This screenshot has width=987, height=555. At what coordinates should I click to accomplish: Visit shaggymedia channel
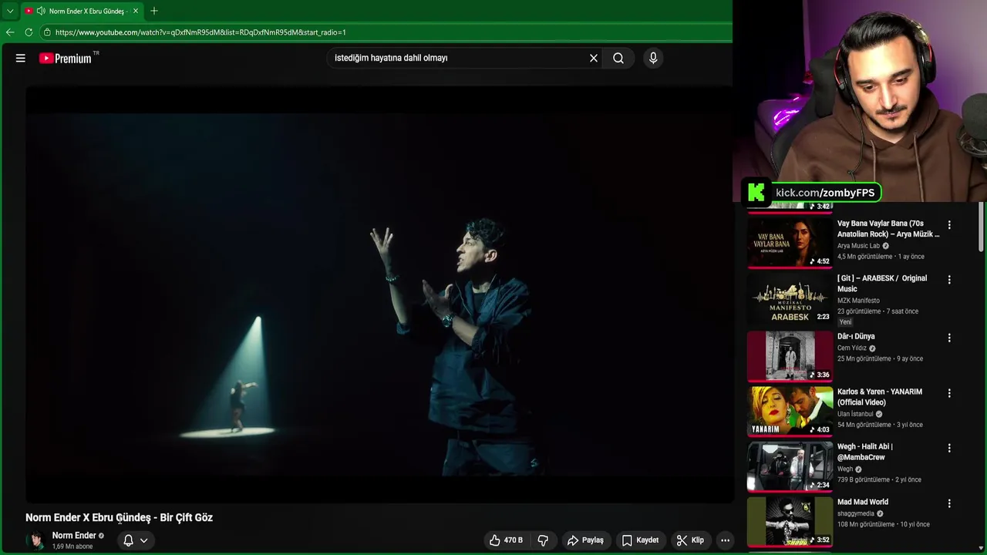point(856,514)
